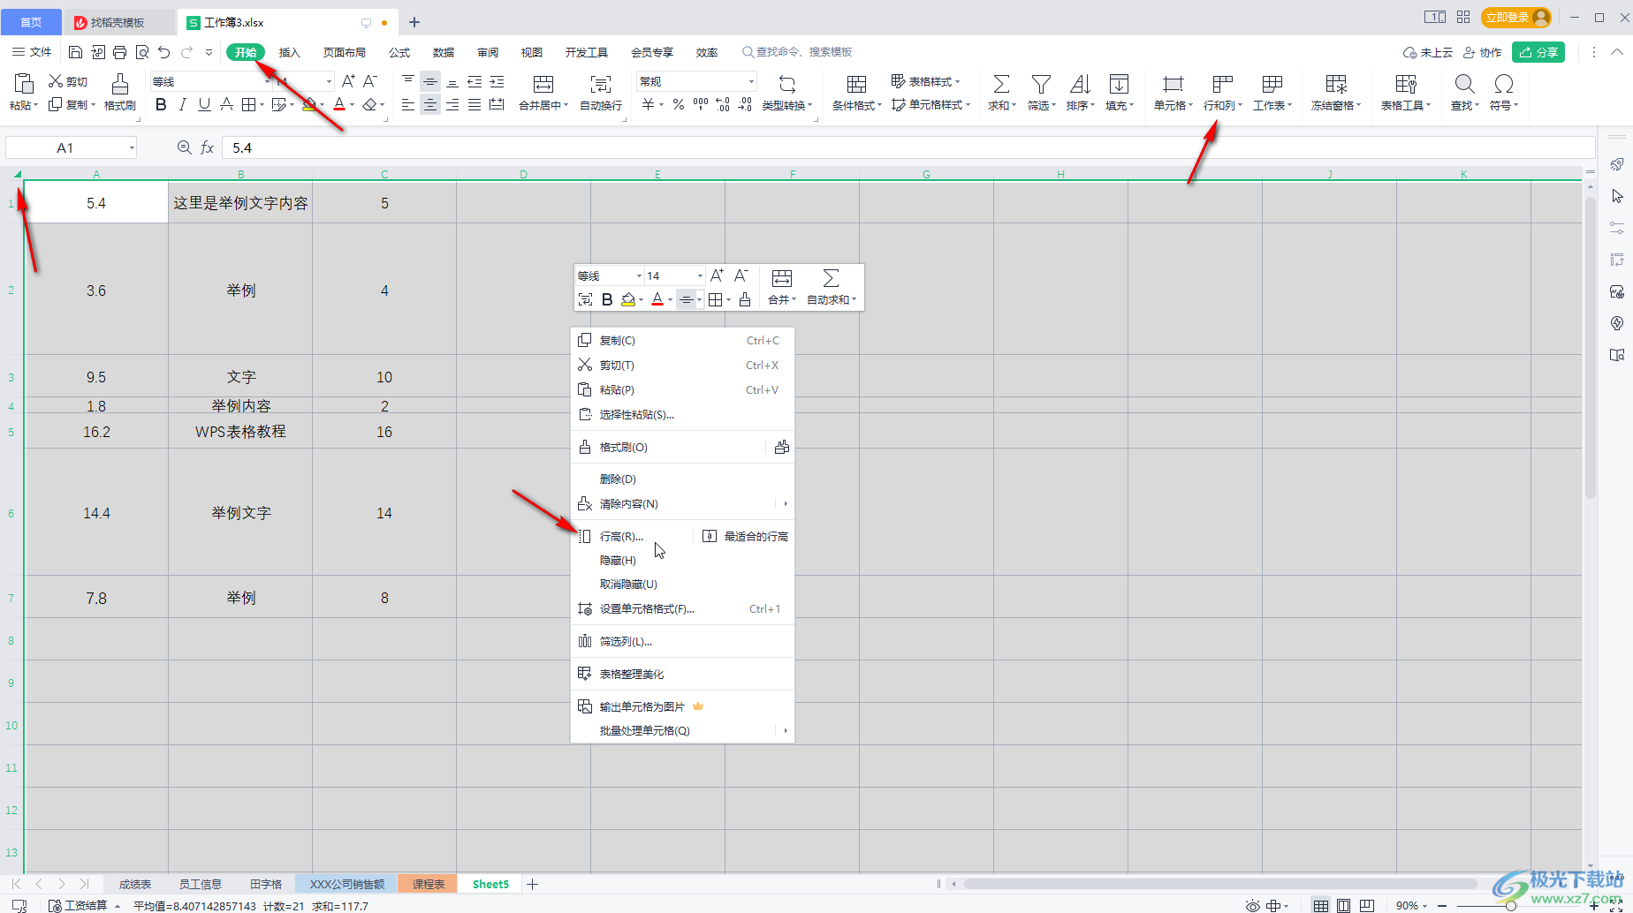
Task: Toggle Bold formatting in ribbon
Action: (x=161, y=105)
